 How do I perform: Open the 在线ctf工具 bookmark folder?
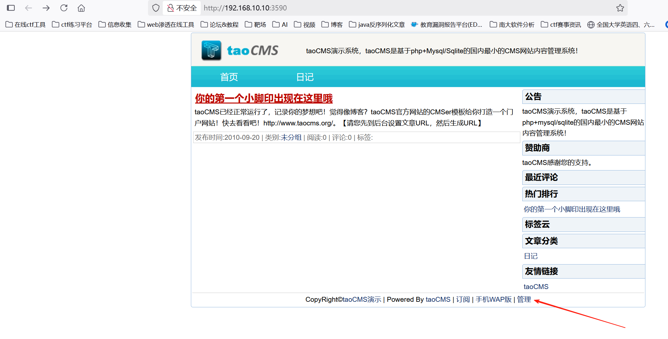26,24
